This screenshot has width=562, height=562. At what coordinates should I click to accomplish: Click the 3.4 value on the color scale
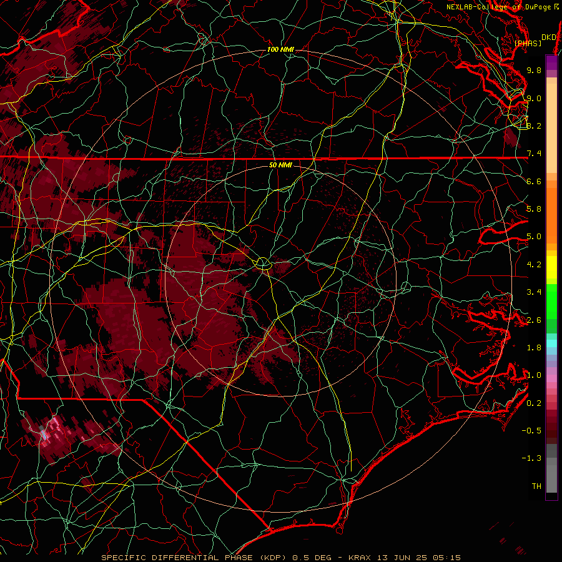click(534, 292)
